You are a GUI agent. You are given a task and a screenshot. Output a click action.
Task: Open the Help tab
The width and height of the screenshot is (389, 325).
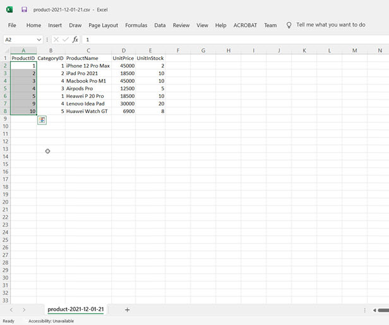(x=221, y=25)
